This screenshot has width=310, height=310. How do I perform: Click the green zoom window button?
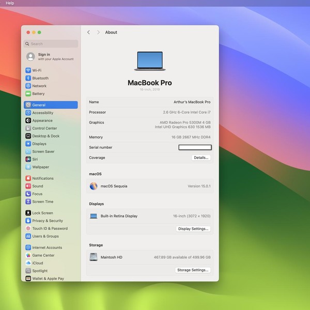pyautogui.click(x=39, y=32)
